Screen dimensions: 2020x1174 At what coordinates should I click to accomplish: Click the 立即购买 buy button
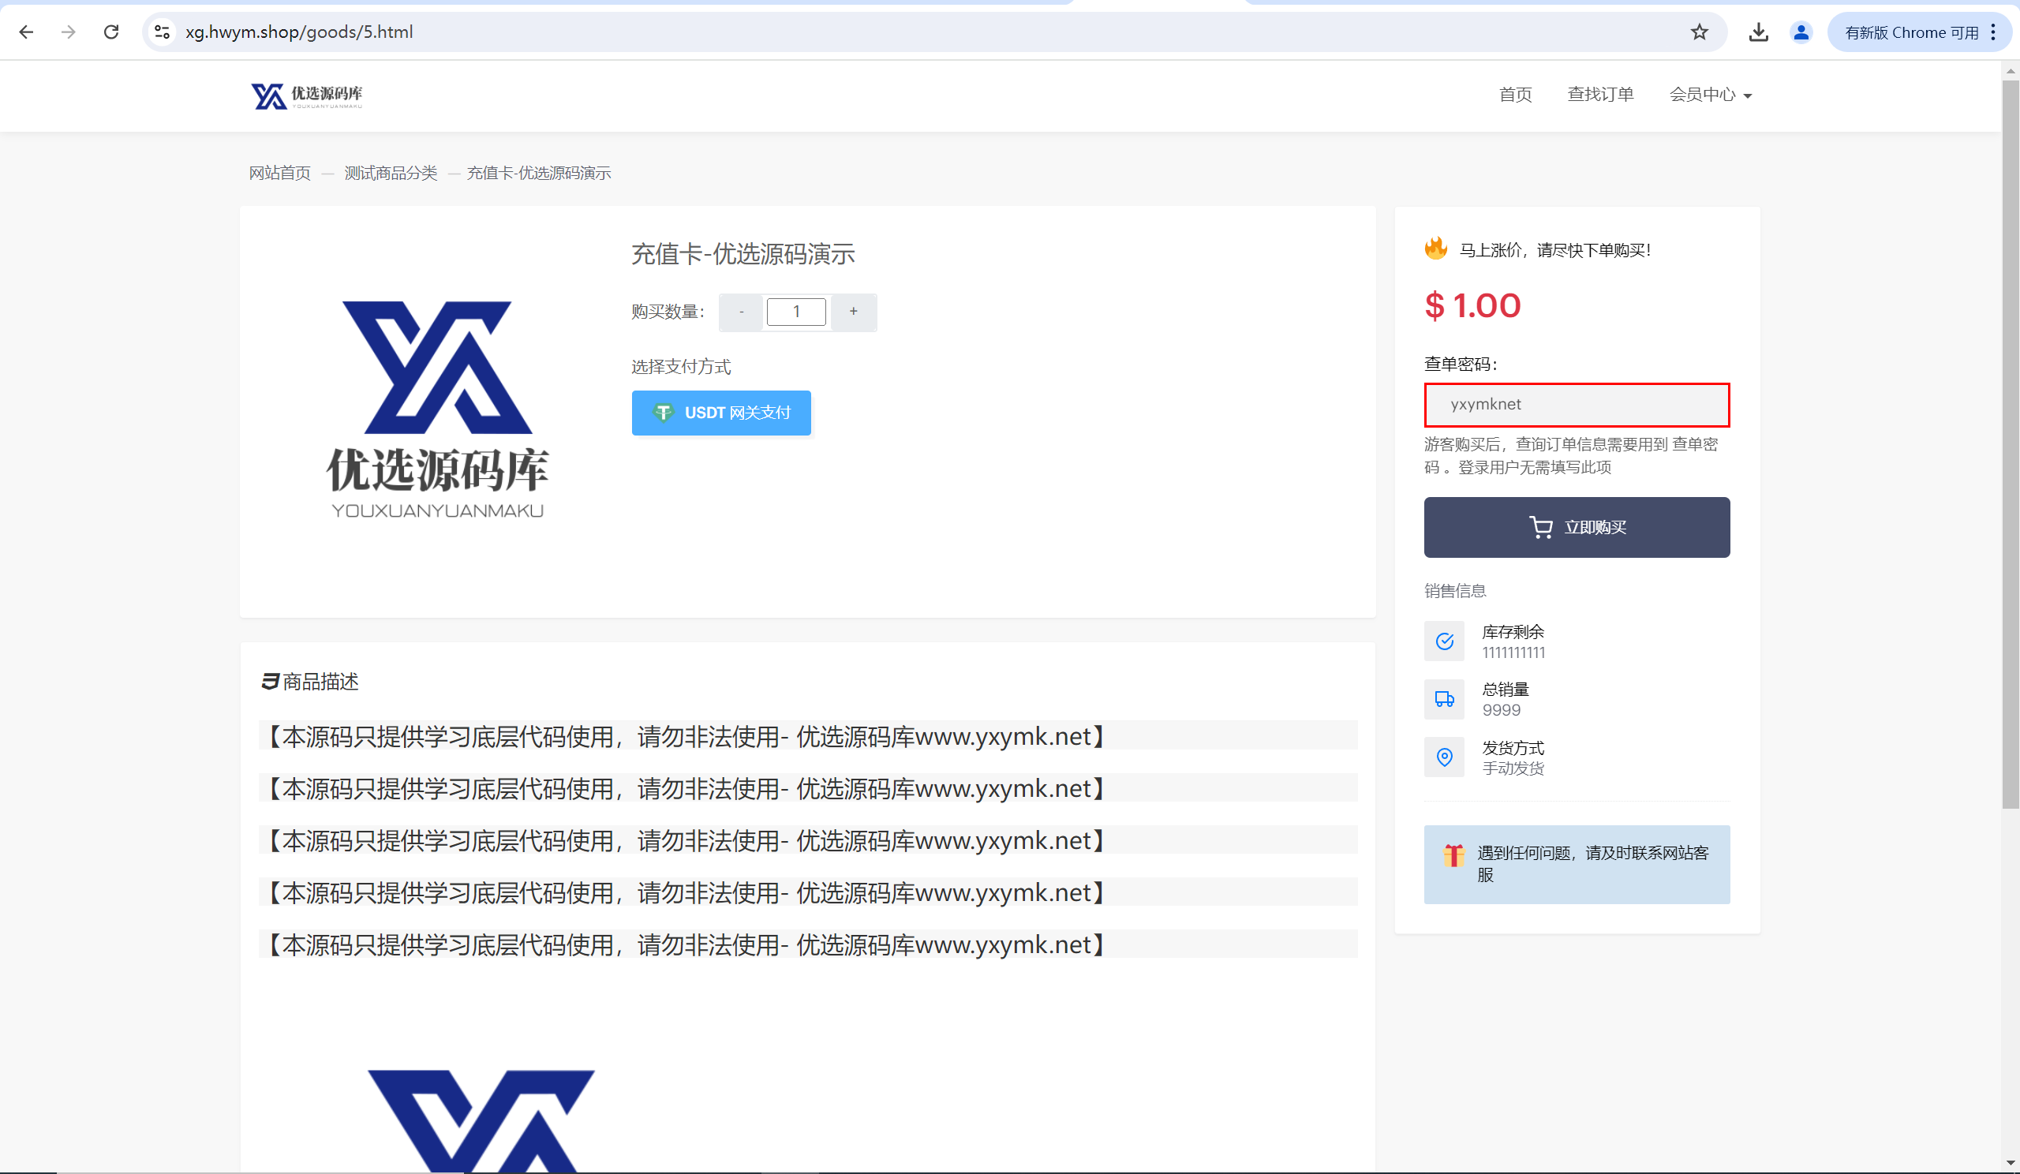tap(1576, 527)
